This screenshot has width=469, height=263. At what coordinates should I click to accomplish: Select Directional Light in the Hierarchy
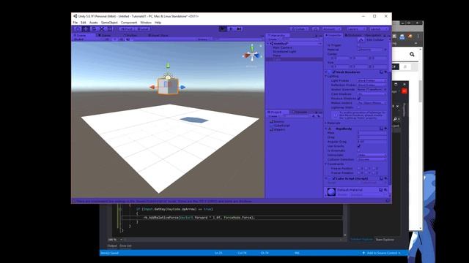(284, 52)
